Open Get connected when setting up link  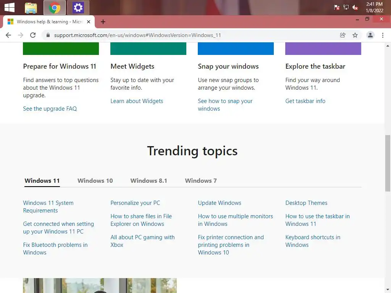58,227
